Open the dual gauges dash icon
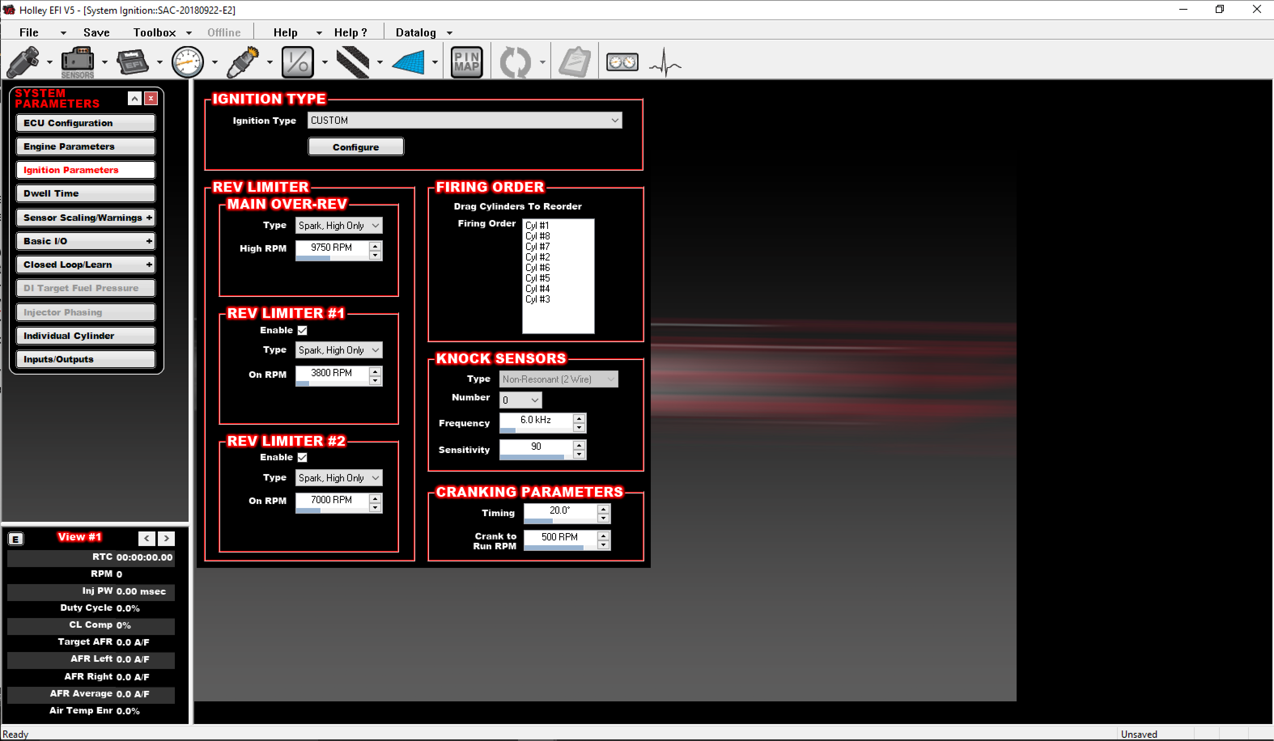 tap(622, 62)
